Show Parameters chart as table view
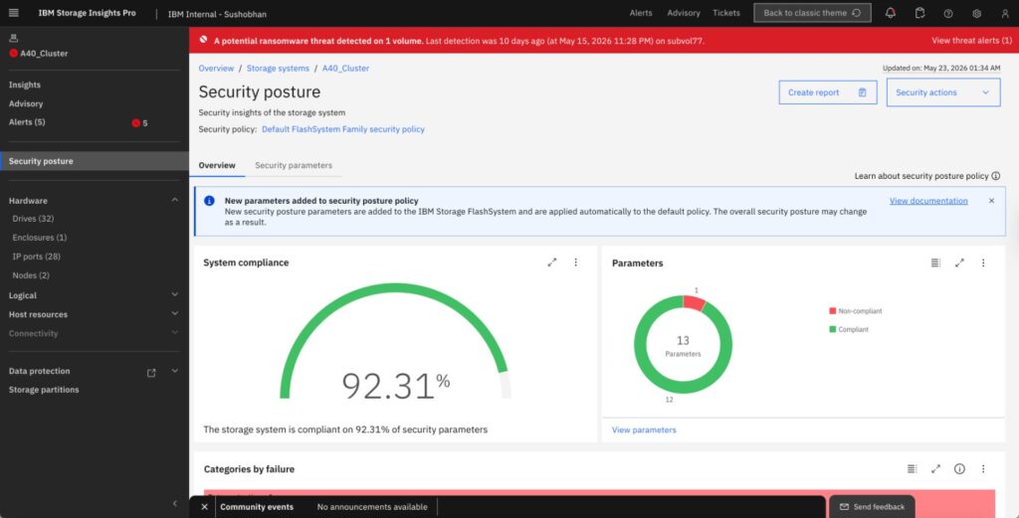The height and width of the screenshot is (518, 1019). (935, 262)
